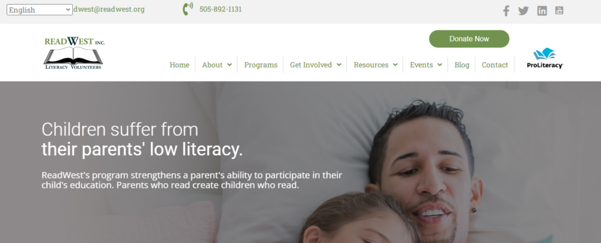
Task: Click the dwest@readwest.org email link
Action: pos(109,9)
